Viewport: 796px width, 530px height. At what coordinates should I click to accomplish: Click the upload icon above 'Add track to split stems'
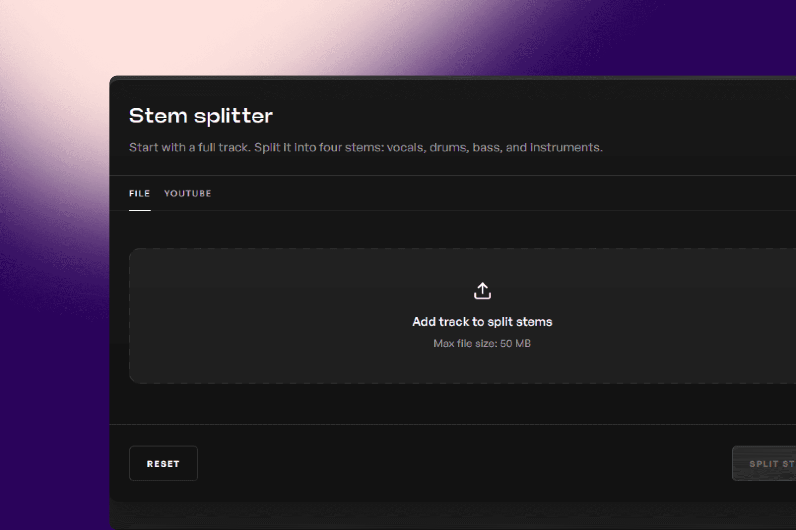click(x=482, y=291)
